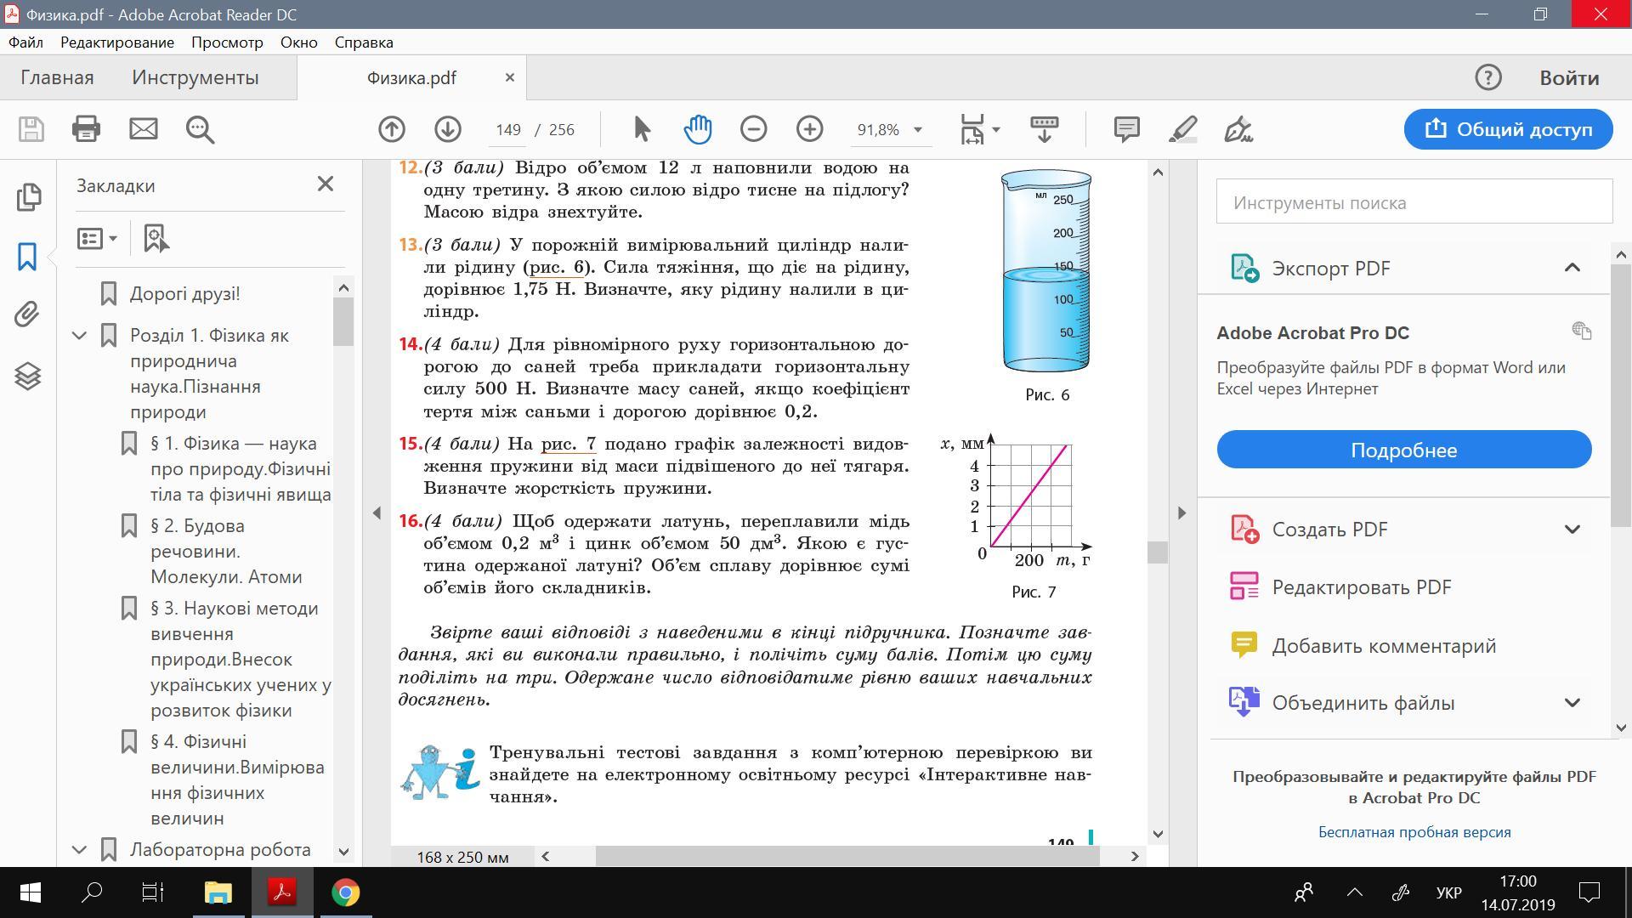Viewport: 1632px width, 918px height.
Task: Open the attachments paperclip panel
Action: tap(27, 314)
